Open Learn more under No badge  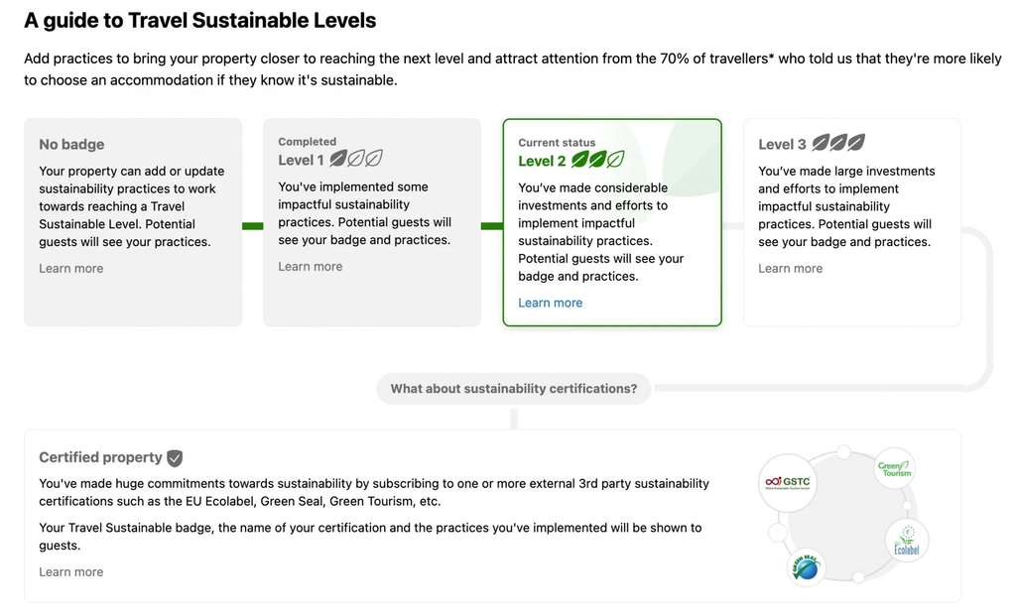tap(71, 269)
